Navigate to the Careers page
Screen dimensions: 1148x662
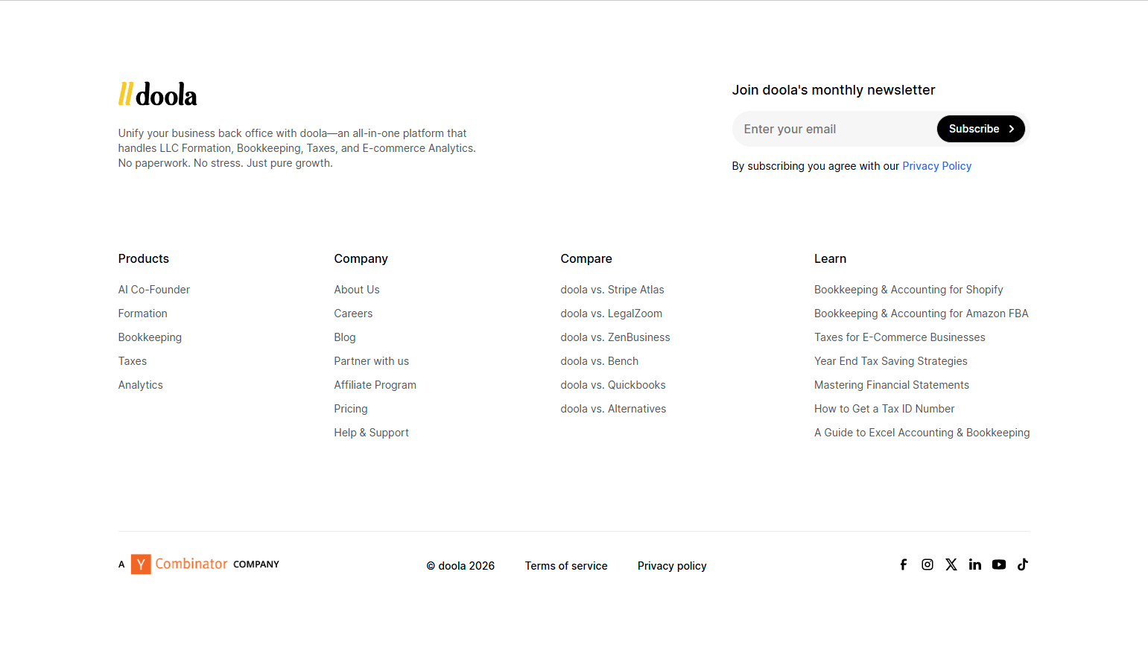pyautogui.click(x=353, y=313)
